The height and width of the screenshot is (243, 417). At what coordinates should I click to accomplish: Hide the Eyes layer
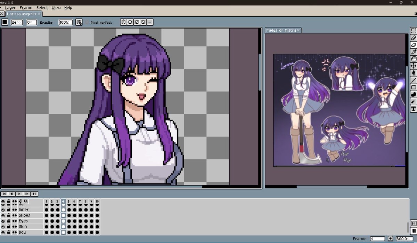click(3, 221)
